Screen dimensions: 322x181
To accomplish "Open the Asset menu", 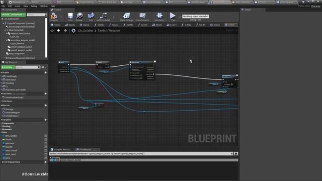I will [18, 6].
